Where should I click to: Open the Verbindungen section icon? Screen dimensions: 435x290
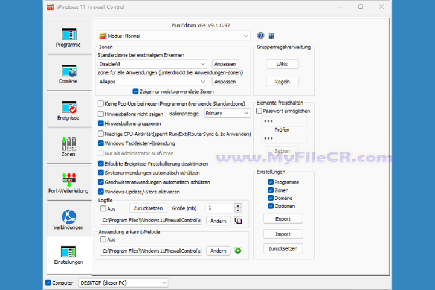click(x=69, y=217)
